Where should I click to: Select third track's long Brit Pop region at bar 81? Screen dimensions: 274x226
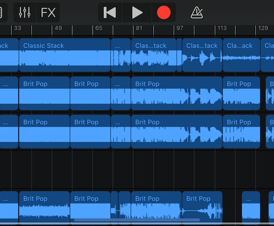176,131
